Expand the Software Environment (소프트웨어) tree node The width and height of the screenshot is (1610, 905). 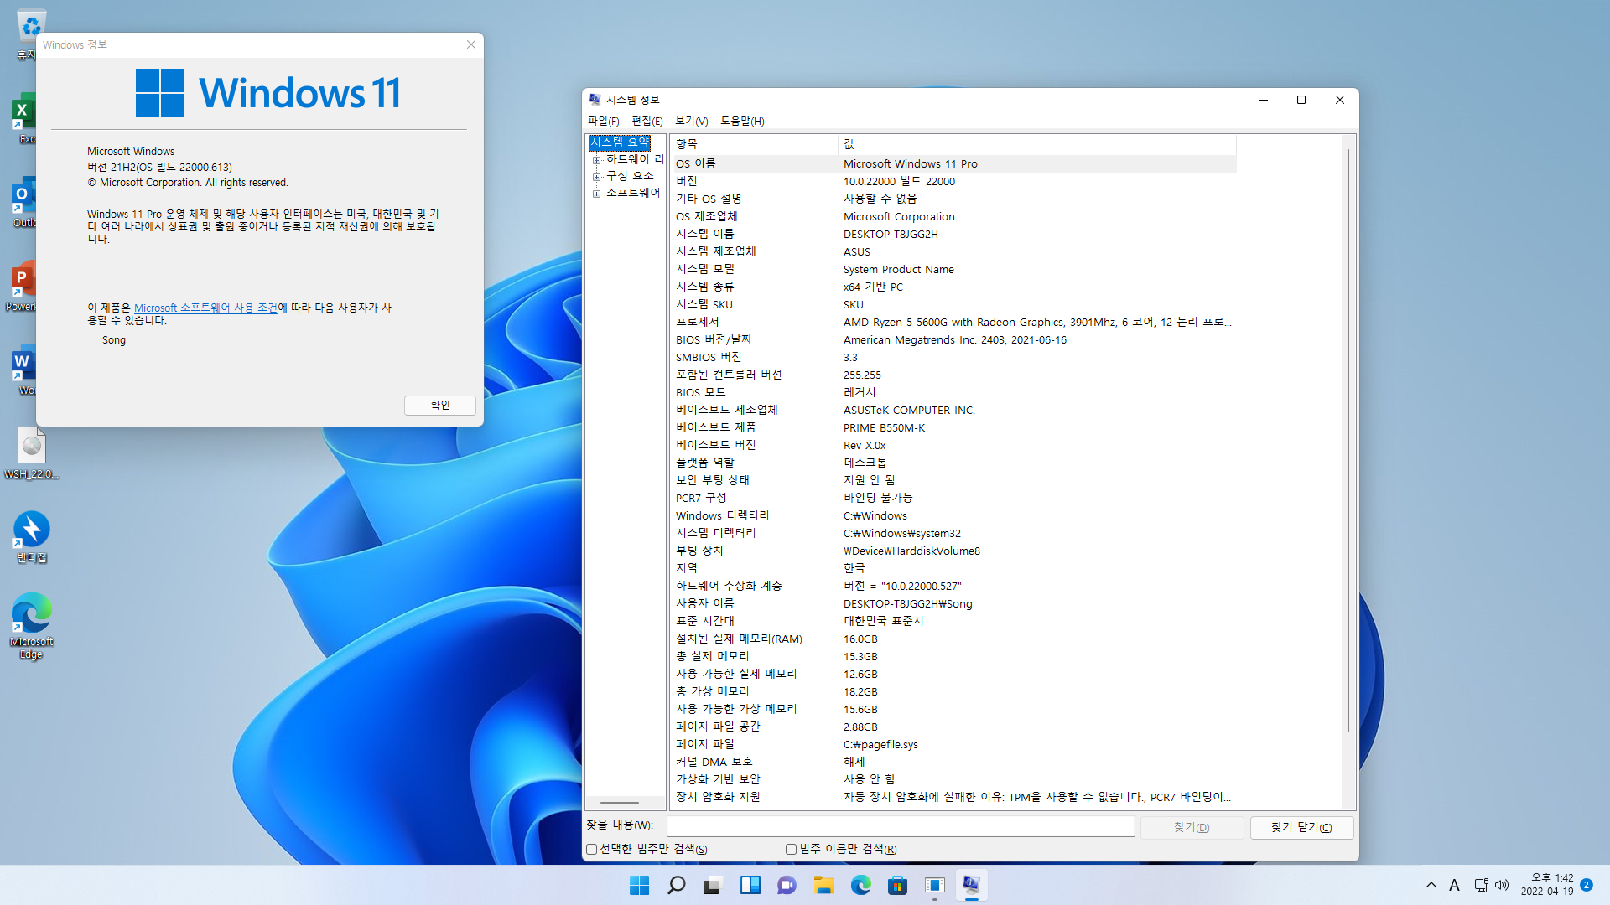click(x=596, y=193)
